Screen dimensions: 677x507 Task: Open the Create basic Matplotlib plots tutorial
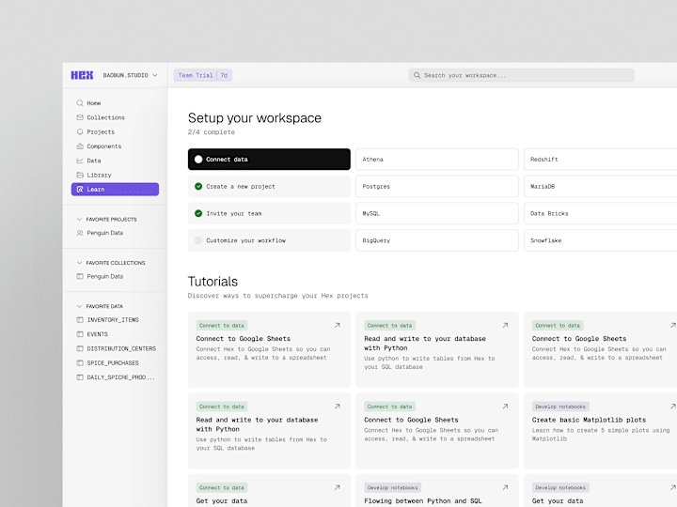tap(601, 431)
